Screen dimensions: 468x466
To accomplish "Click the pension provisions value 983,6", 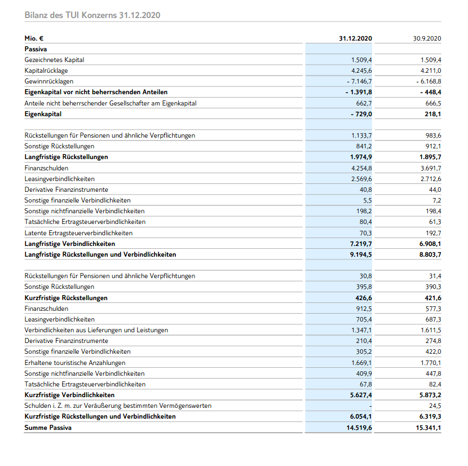I will [433, 135].
